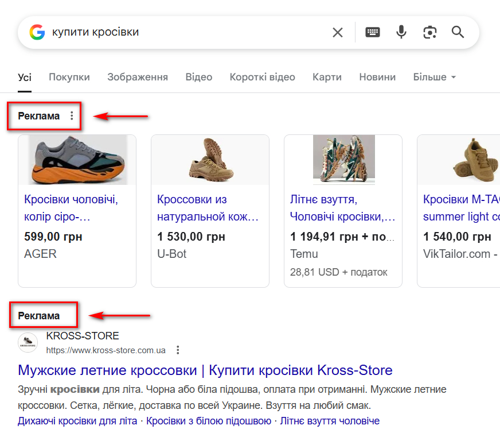Click the 28,81 USD + податок note
500x433 pixels.
[x=339, y=272]
